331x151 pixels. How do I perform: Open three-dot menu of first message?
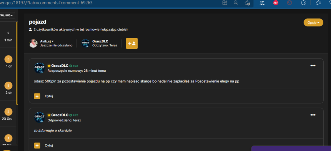pyautogui.click(x=313, y=66)
